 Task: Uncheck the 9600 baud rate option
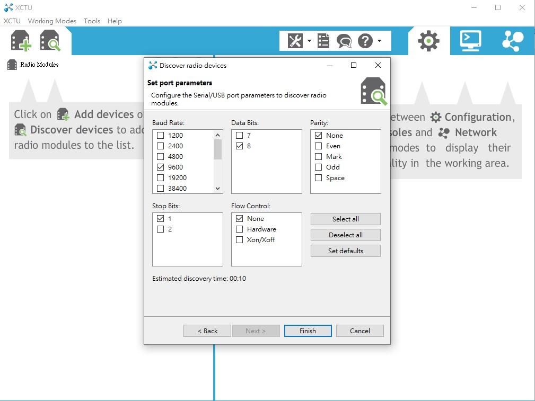coord(160,167)
